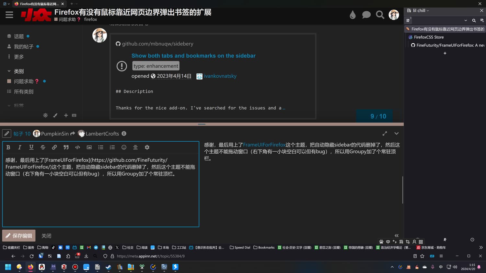The height and width of the screenshot is (273, 486).
Task: Collapse the 类别 section in sidebar
Action: pyautogui.click(x=9, y=71)
